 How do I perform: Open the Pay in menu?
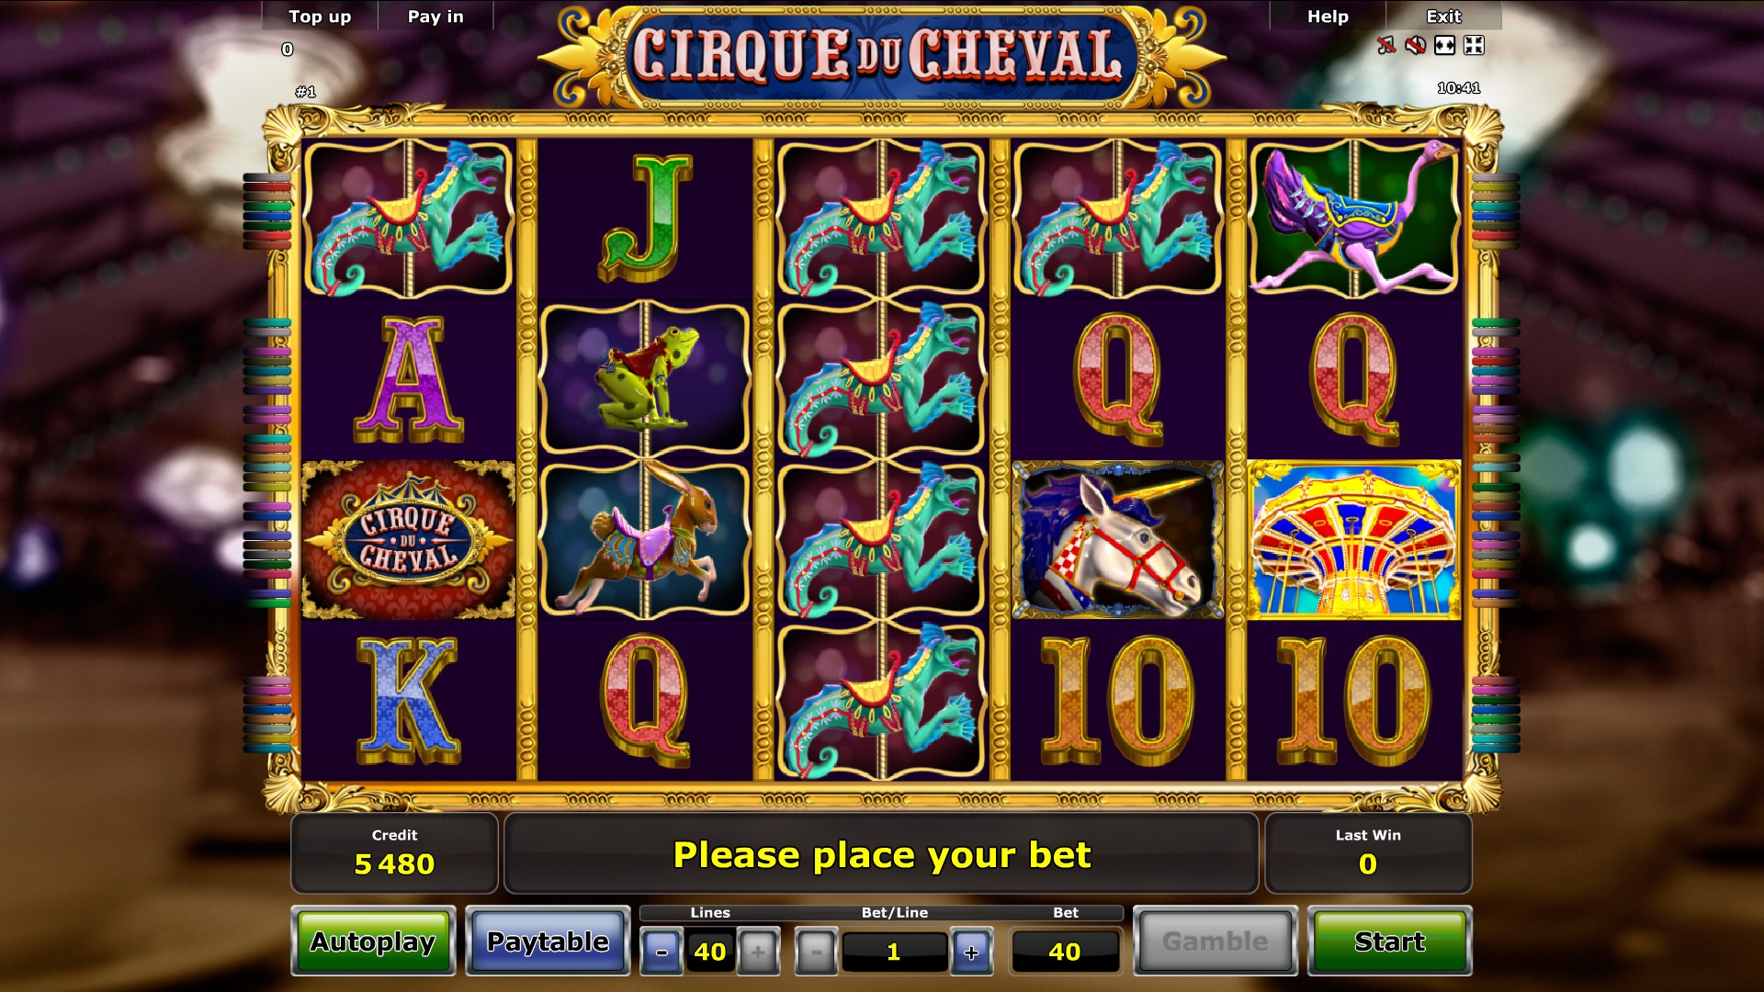435,17
